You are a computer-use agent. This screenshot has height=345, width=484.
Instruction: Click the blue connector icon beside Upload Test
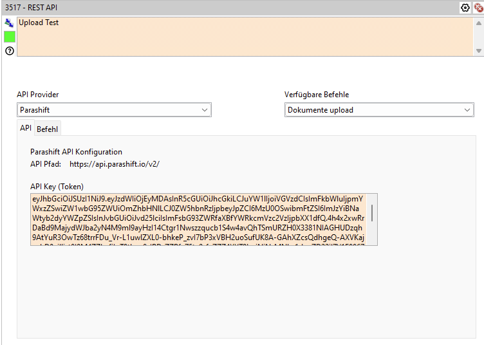pos(9,23)
